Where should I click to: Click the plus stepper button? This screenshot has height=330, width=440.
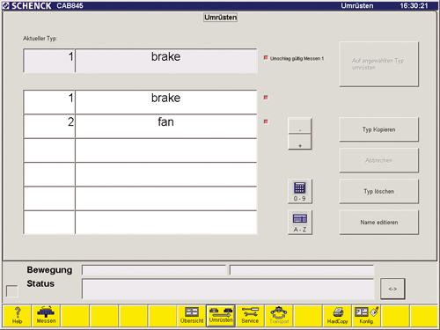pyautogui.click(x=300, y=142)
